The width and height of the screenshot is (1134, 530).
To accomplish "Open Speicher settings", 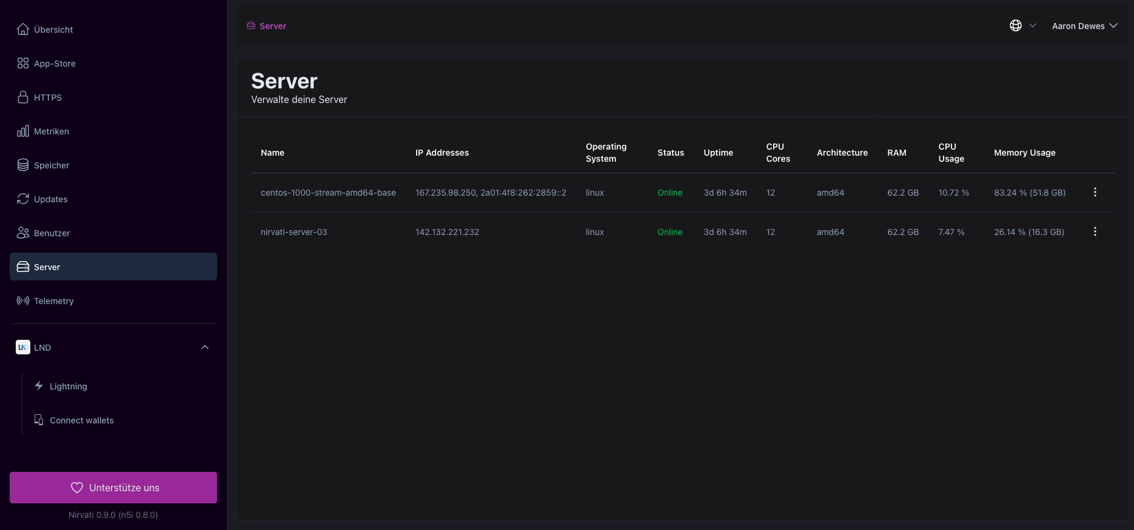I will (x=113, y=165).
